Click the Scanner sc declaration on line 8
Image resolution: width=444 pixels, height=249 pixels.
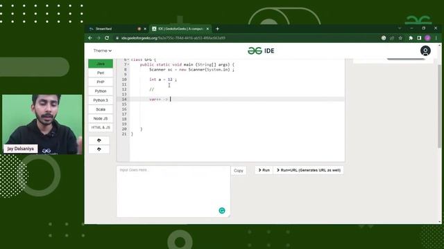tap(191, 70)
